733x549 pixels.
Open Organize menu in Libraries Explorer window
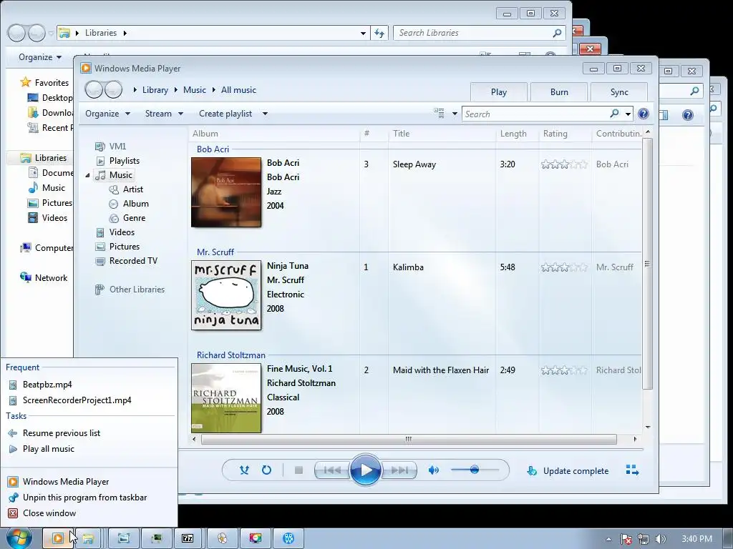tap(40, 57)
